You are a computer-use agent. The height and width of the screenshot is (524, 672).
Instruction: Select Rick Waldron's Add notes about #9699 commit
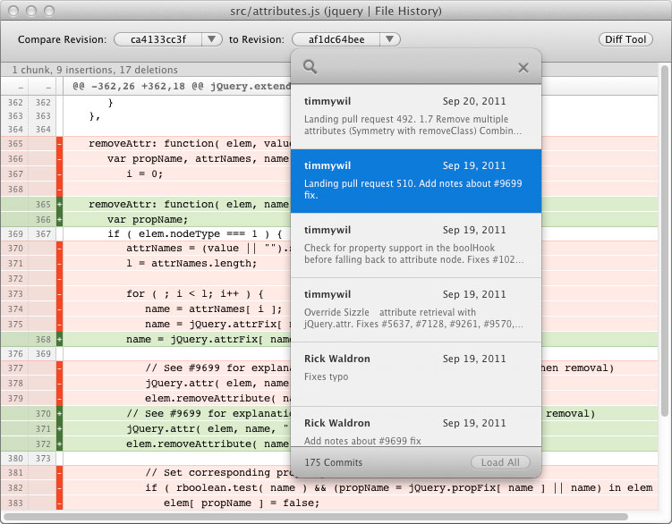click(416, 427)
